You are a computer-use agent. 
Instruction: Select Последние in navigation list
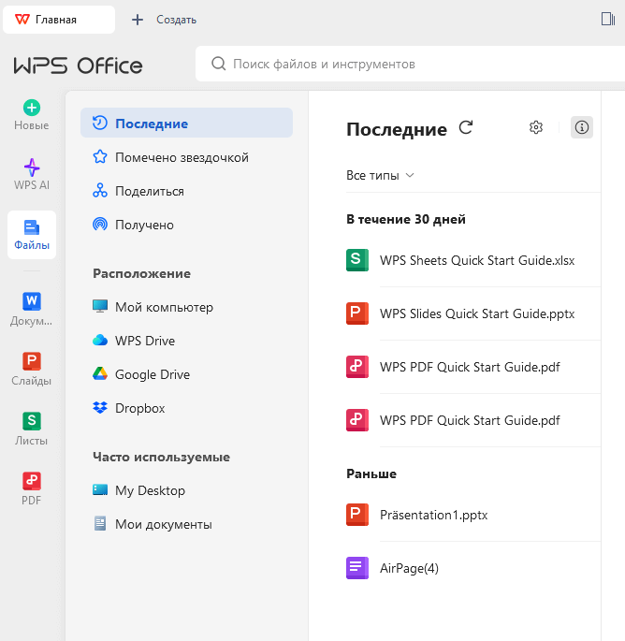point(186,123)
